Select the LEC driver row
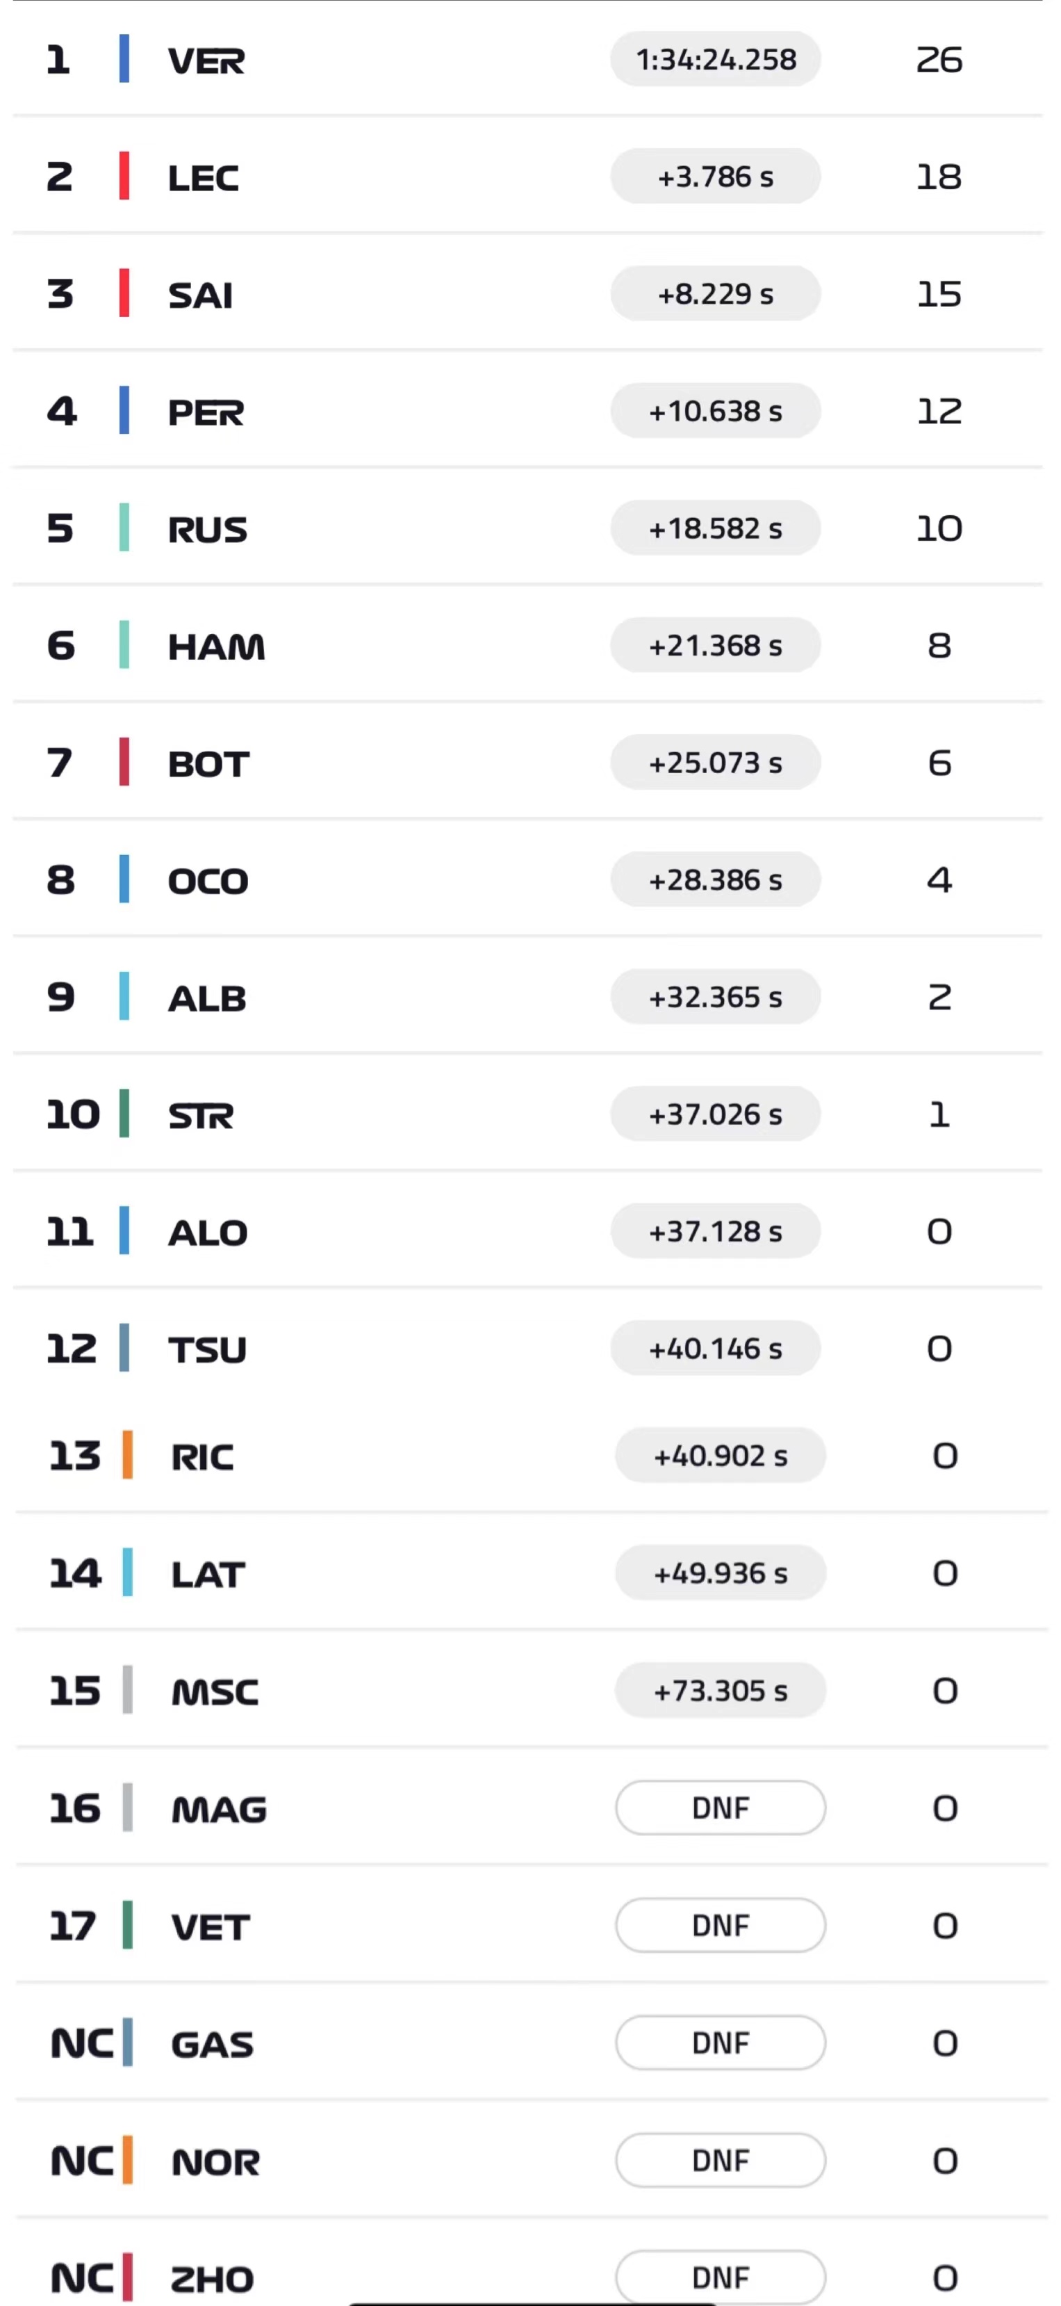Screen dimensions: 1061x2306 point(203,177)
